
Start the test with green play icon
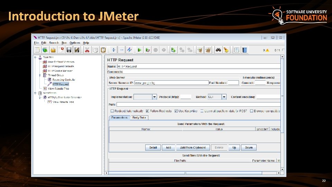(139, 50)
